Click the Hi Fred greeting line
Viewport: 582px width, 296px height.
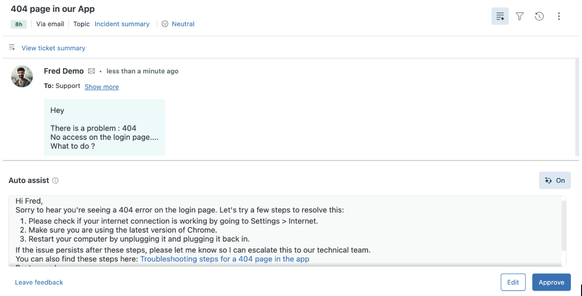(x=29, y=201)
